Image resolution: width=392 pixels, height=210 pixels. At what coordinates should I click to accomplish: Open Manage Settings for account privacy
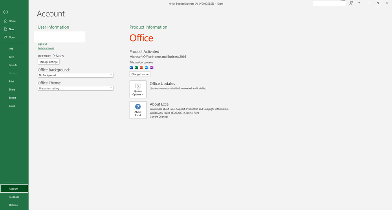pyautogui.click(x=48, y=62)
